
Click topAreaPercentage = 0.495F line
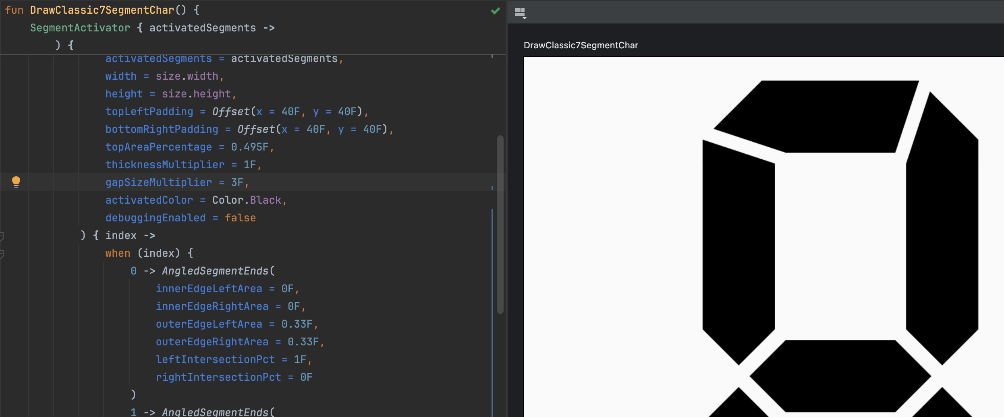pyautogui.click(x=190, y=147)
